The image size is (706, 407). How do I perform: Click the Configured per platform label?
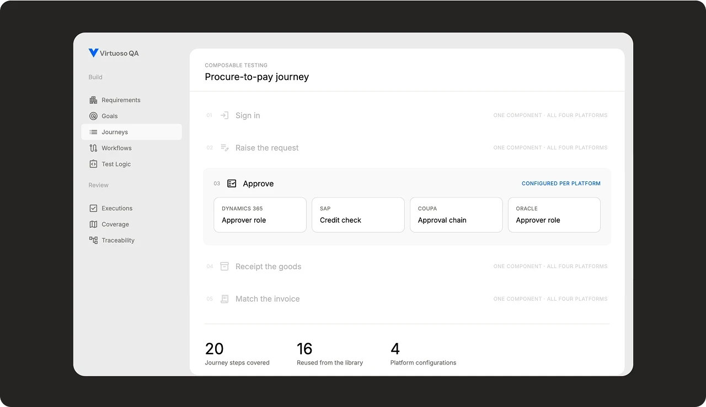[x=561, y=184]
